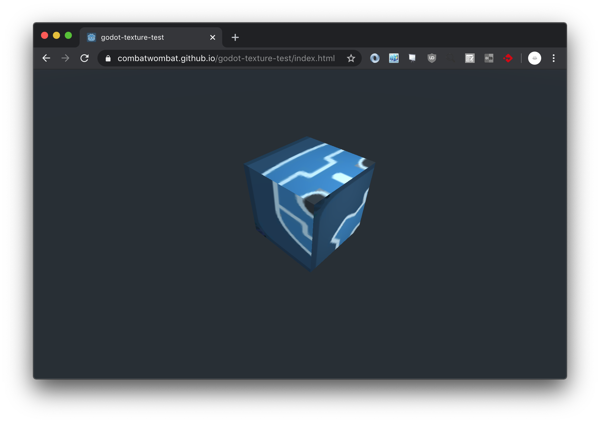
Task: Click the image gallery extension icon
Action: [394, 58]
